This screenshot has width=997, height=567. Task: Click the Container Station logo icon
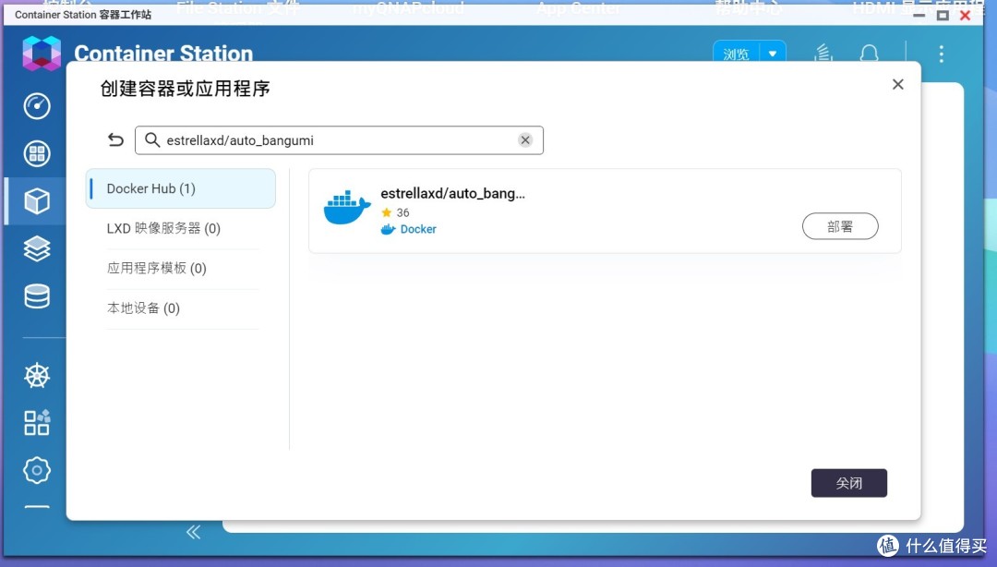(42, 54)
